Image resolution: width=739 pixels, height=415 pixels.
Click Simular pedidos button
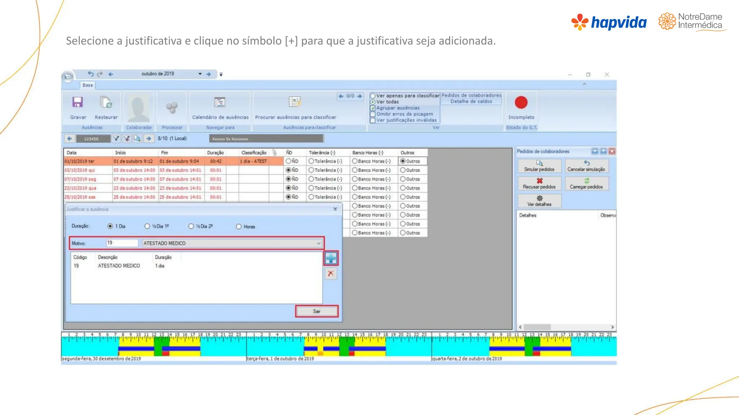click(539, 166)
